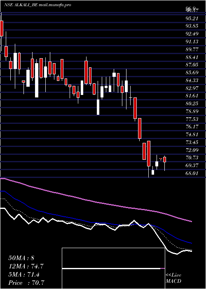Select the 87.05 price axis label
Image resolution: width=206 pixels, height=289 pixels.
tap(192, 65)
